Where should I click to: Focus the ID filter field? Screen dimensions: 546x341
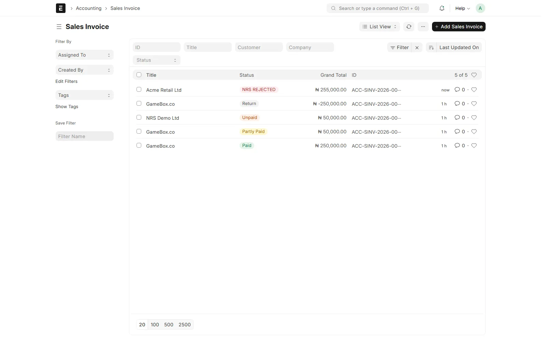tap(157, 47)
